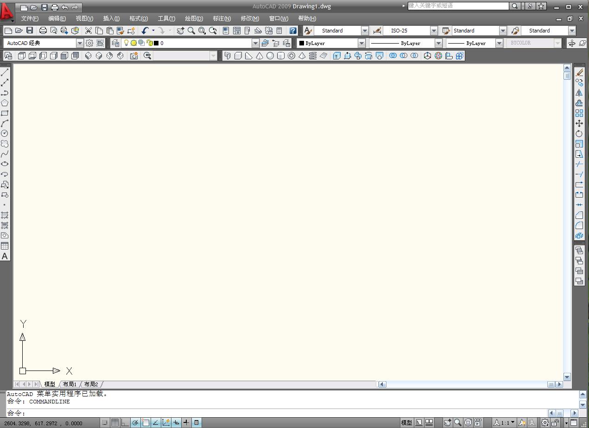Select the Rectangle draw tool
The height and width of the screenshot is (428, 589).
(5, 113)
